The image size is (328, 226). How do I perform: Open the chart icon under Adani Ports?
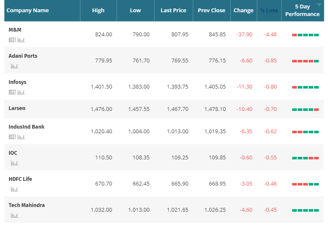14,66
